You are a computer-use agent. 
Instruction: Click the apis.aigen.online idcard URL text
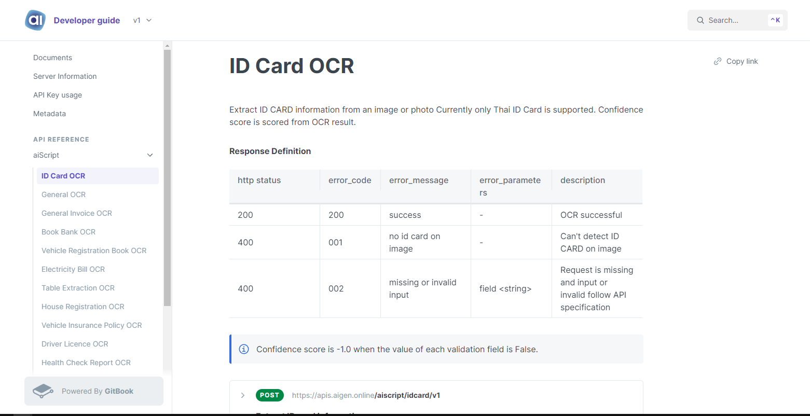(x=366, y=395)
